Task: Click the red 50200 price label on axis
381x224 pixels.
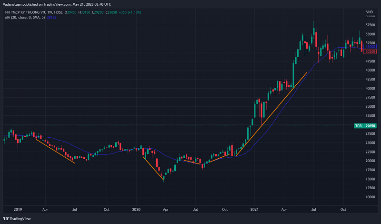Action: point(371,51)
